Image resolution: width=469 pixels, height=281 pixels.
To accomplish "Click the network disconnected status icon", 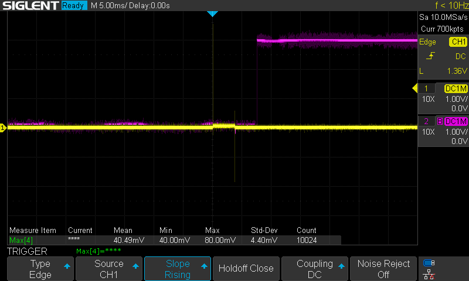I will tap(429, 275).
